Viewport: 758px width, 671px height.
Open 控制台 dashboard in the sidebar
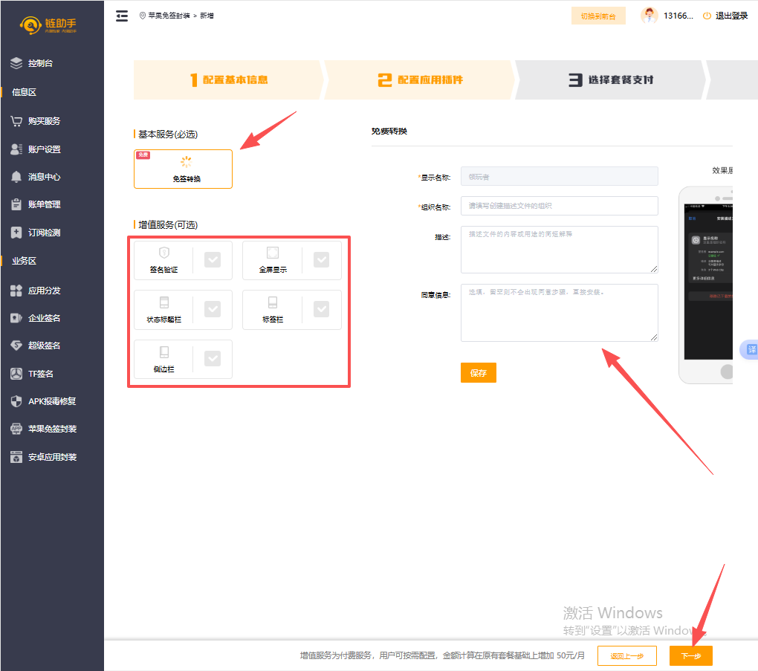[x=40, y=63]
